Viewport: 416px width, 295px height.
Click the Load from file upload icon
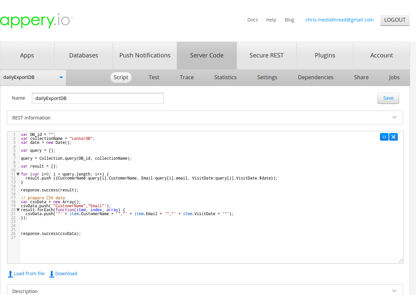[x=11, y=274]
